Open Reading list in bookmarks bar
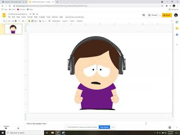This screenshot has height=135, width=180. (174, 9)
